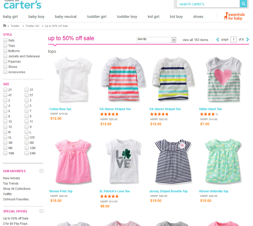Viewport: 253px width, 226px height.
Task: Open the Woven Umbrella Top product image
Action: point(223,161)
